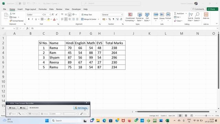220x124 pixels.
Task: Switch to the Page Layout tab
Action: pyautogui.click(x=31, y=9)
